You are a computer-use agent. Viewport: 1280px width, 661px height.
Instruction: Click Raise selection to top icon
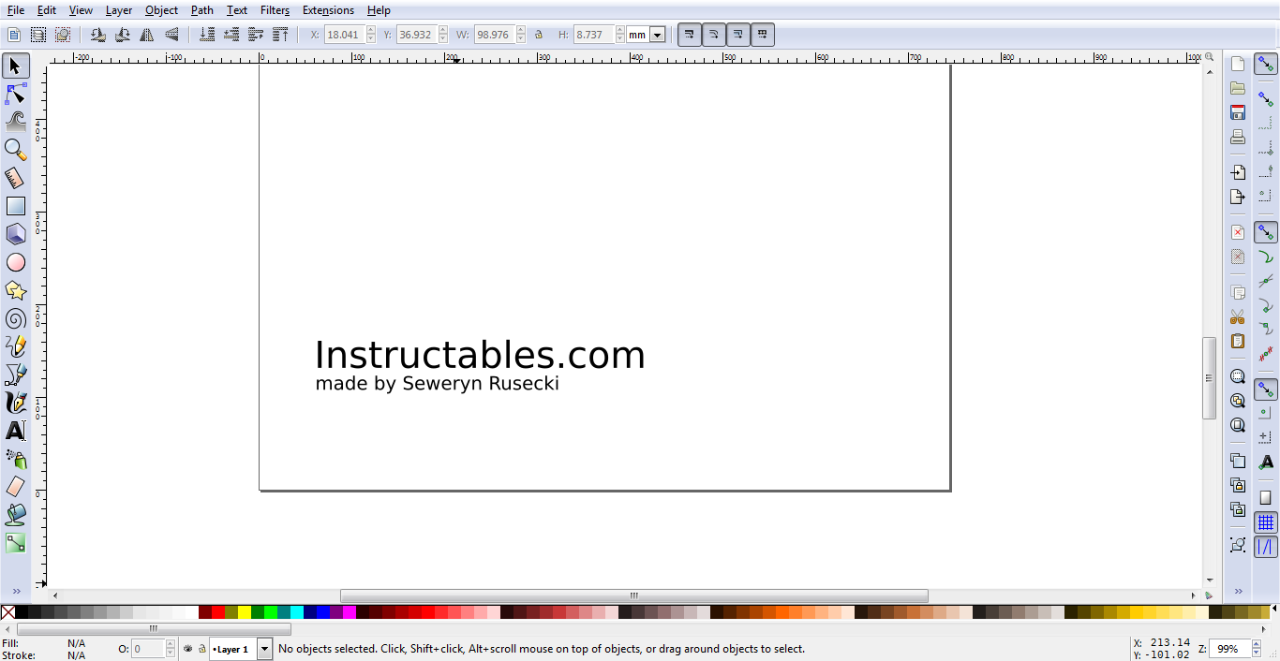280,35
